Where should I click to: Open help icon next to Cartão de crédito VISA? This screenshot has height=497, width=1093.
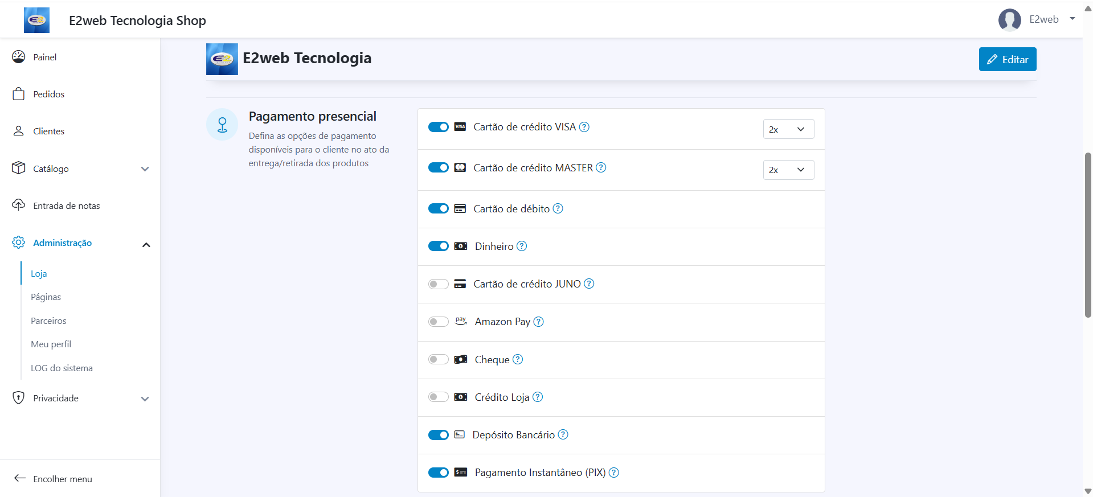point(584,127)
